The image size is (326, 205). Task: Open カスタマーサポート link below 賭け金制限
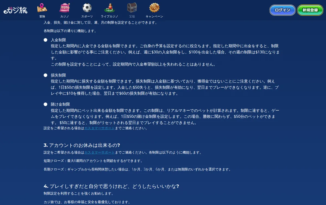tap(99, 128)
